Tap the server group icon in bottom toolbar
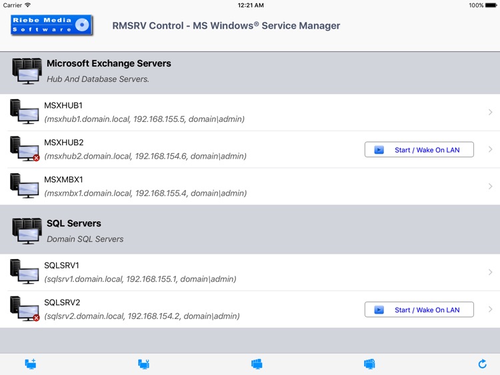500x375 pixels. pos(257,364)
